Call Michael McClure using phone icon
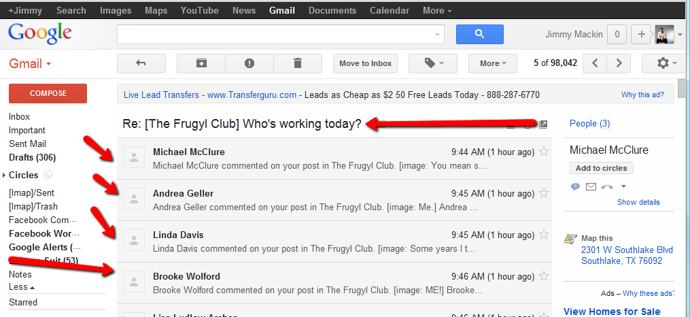The height and width of the screenshot is (317, 690). tap(606, 187)
